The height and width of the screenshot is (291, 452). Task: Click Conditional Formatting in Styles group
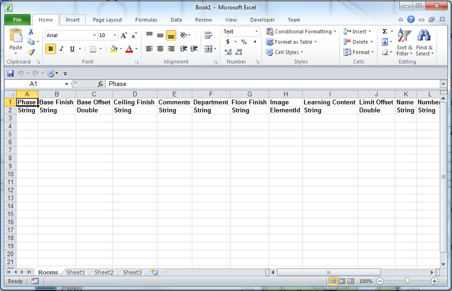click(301, 31)
